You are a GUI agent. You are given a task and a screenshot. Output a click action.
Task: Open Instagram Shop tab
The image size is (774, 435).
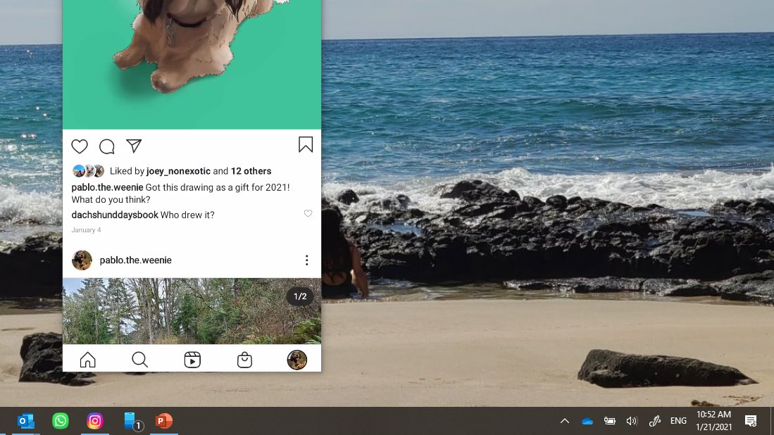pyautogui.click(x=244, y=360)
